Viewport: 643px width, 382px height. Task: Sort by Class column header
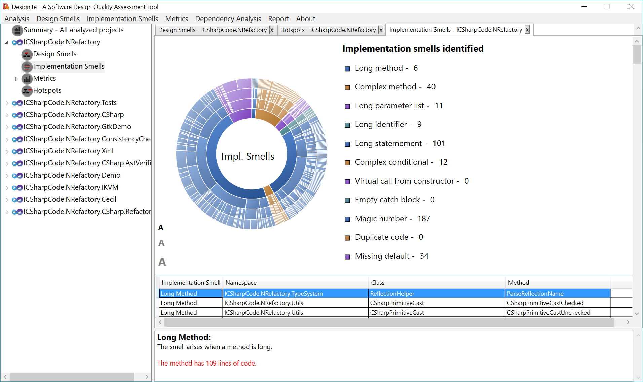[x=437, y=283]
